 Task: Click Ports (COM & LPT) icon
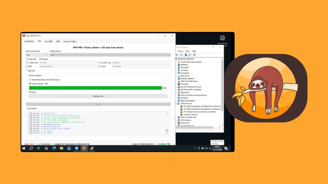click(179, 117)
